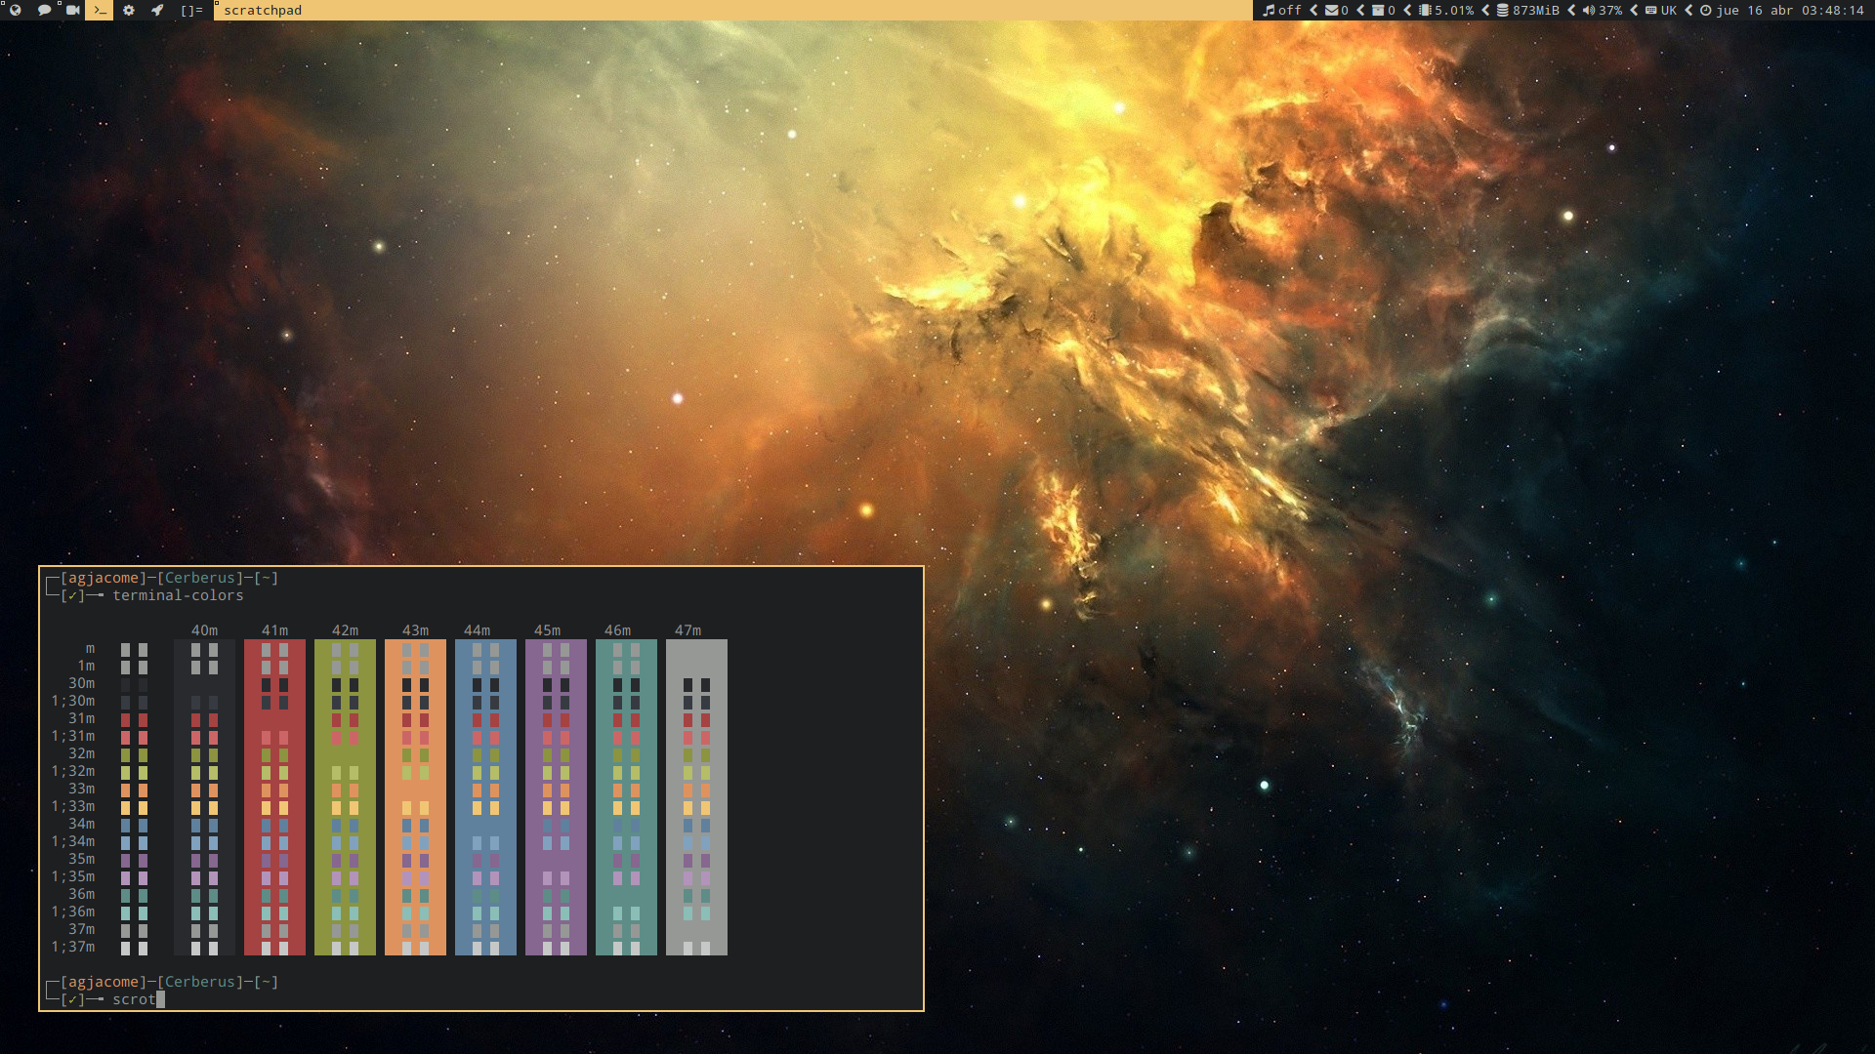Open the date and clock widget
The width and height of the screenshot is (1875, 1054).
pos(1783,10)
